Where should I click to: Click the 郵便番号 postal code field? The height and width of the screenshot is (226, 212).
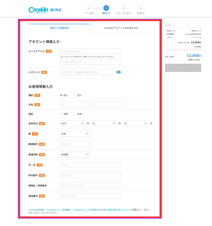pos(74,144)
